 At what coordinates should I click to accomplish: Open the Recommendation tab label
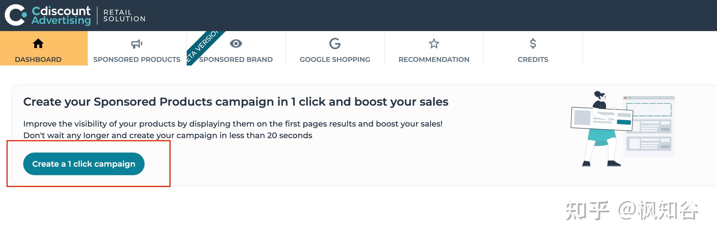pyautogui.click(x=434, y=59)
